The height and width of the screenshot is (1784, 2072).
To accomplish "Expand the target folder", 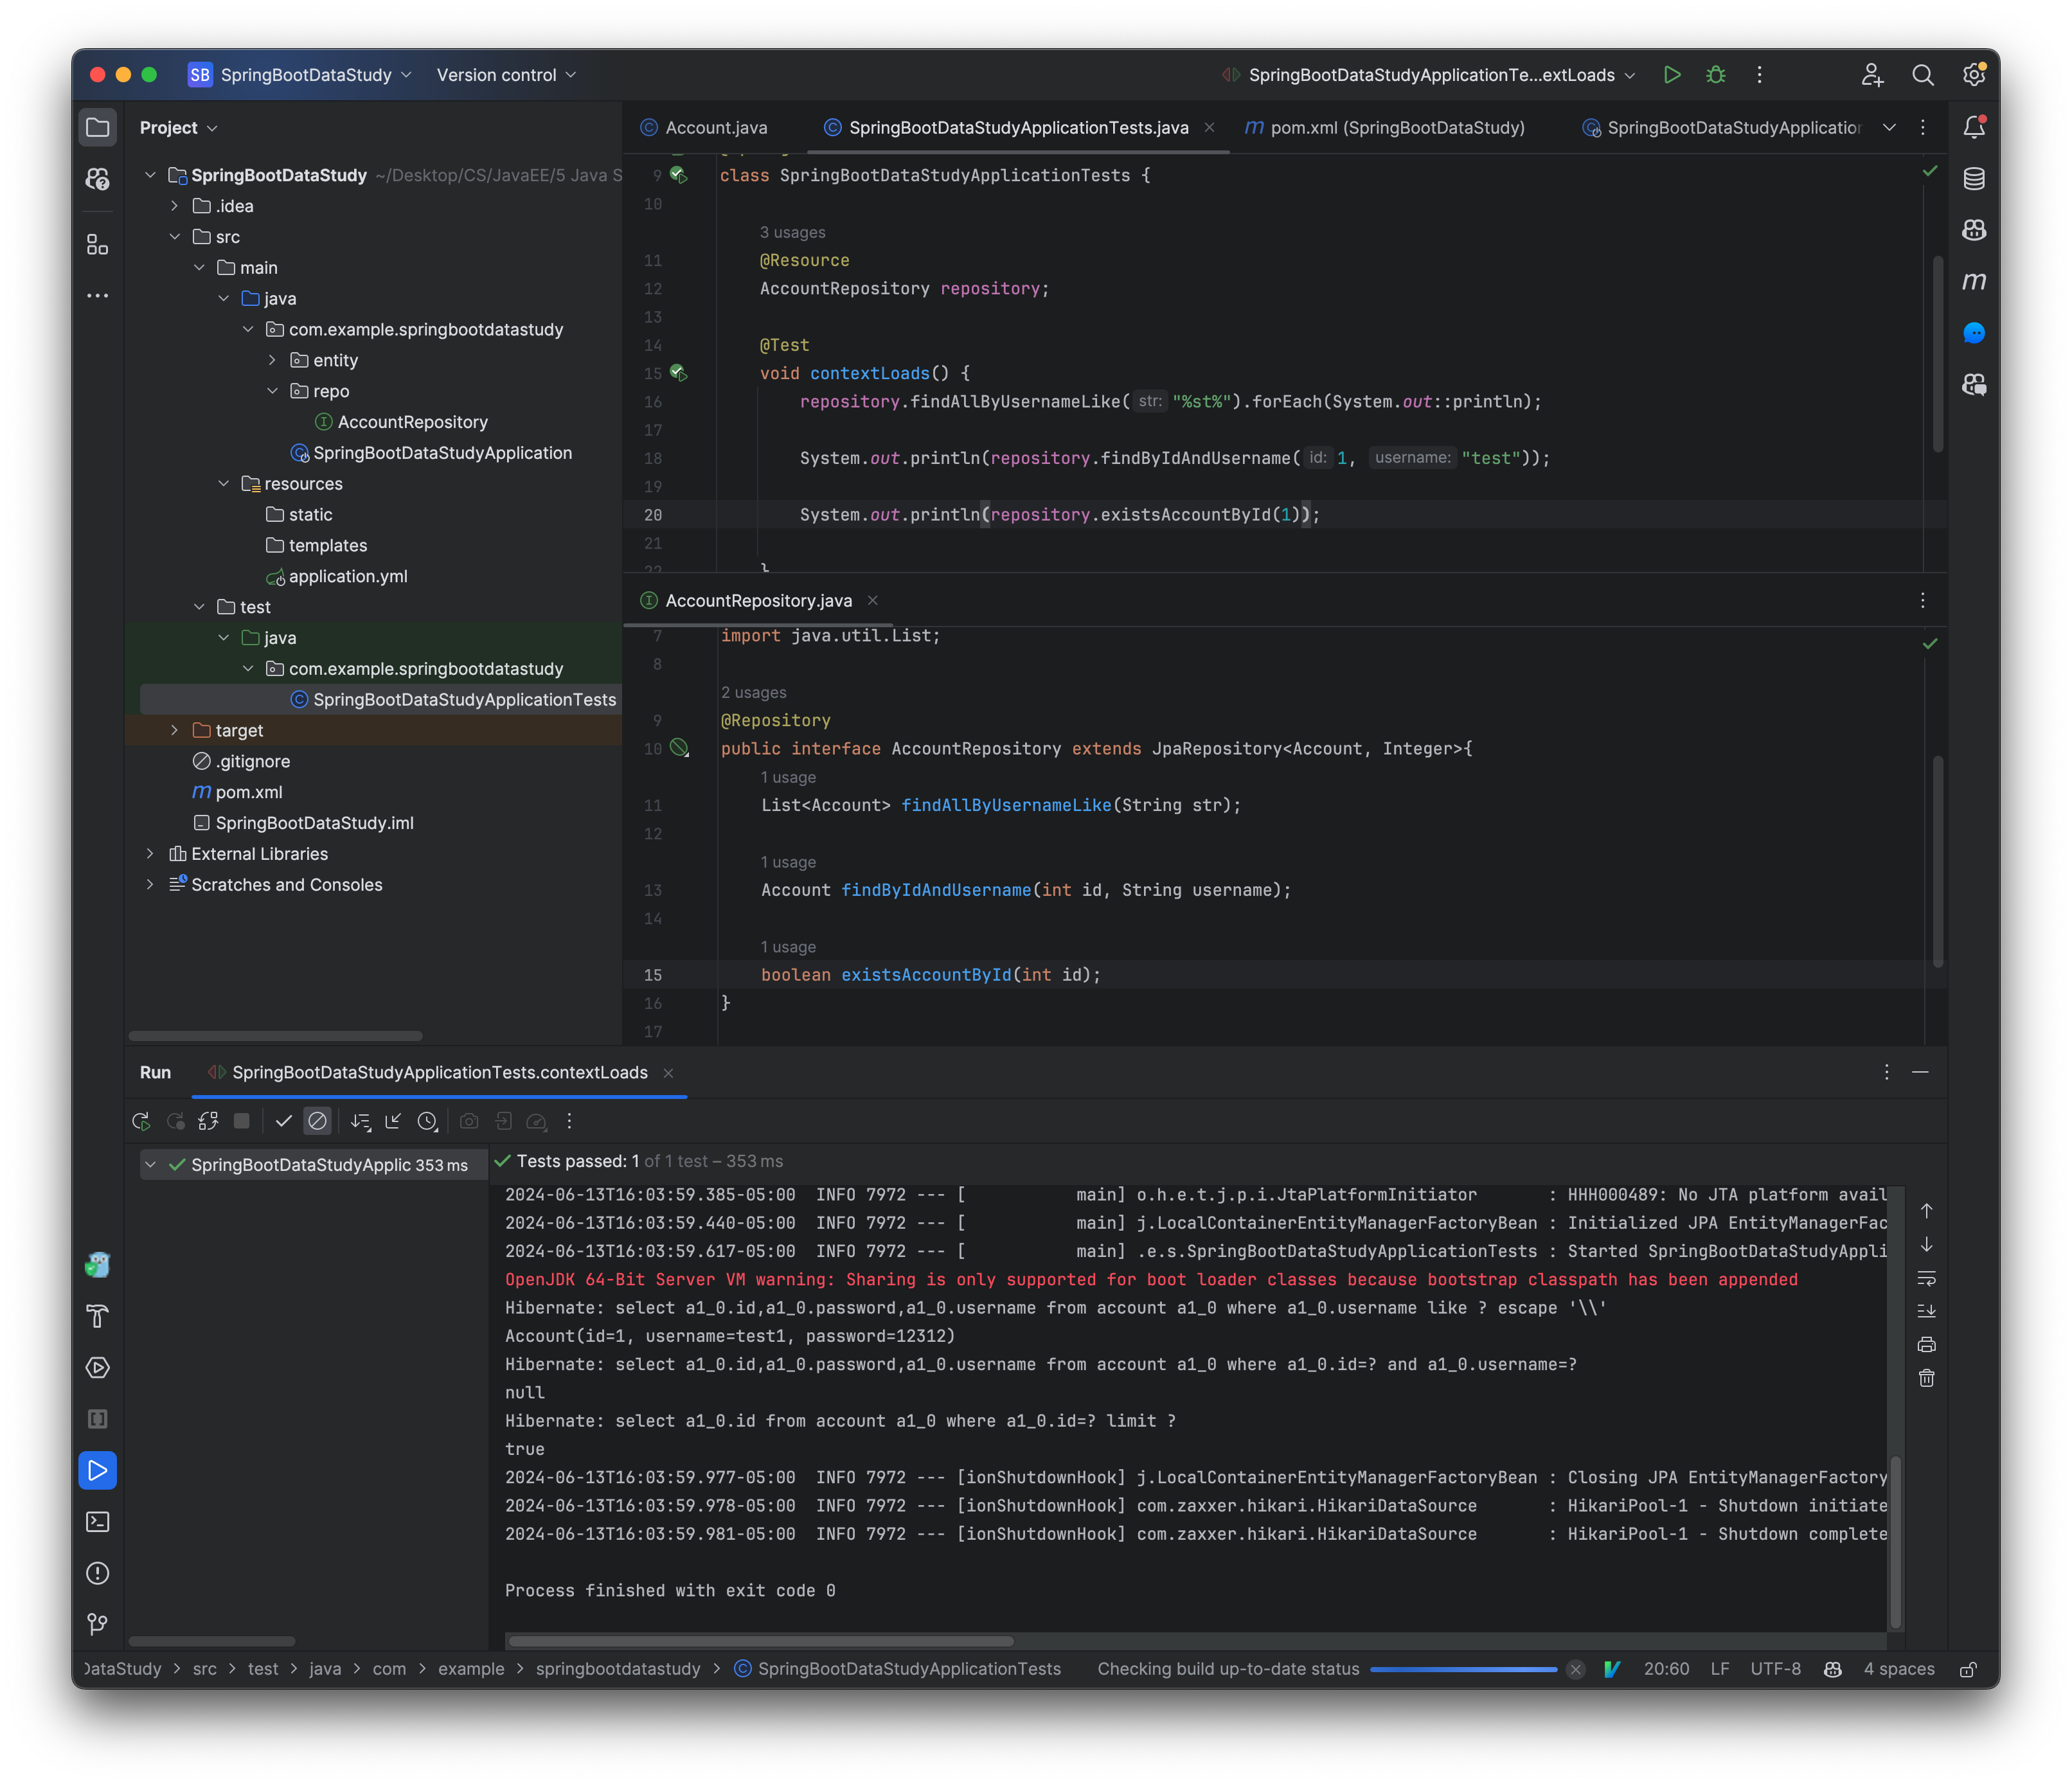I will click(x=175, y=730).
